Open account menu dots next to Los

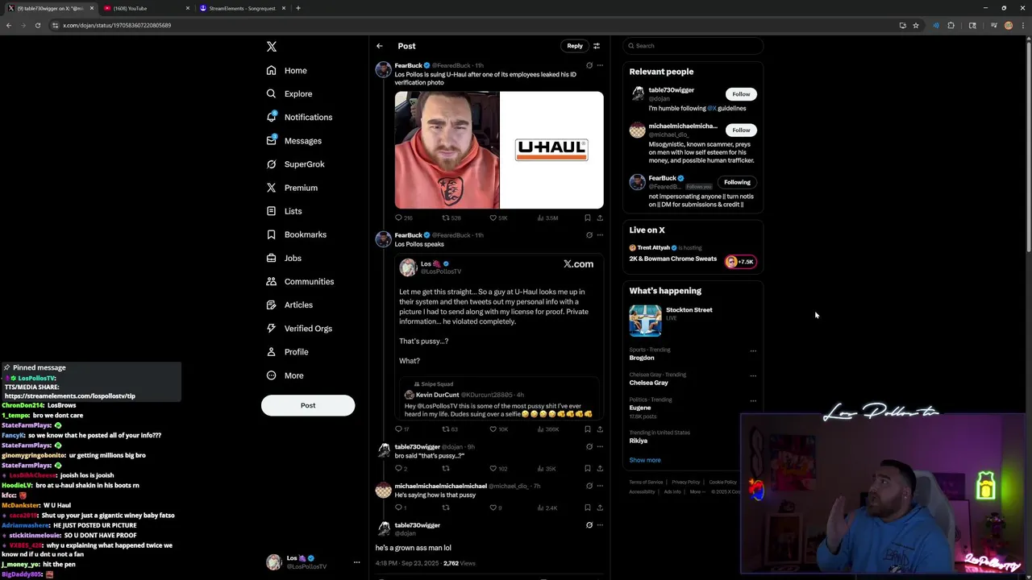356,562
